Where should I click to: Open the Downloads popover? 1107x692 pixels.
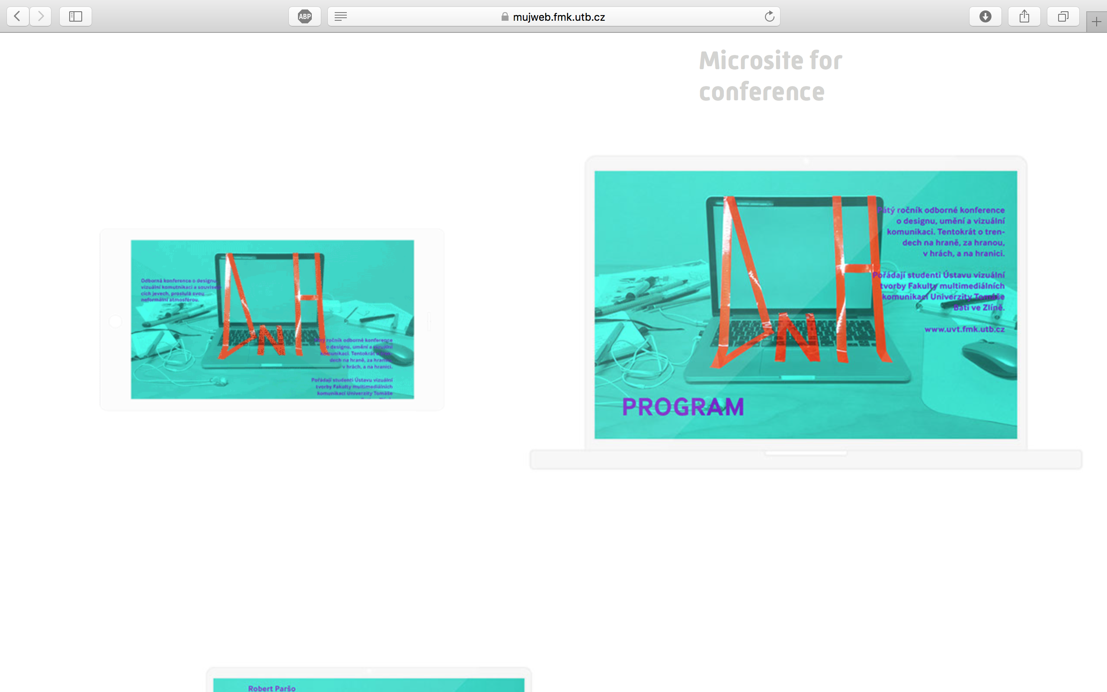click(x=985, y=16)
